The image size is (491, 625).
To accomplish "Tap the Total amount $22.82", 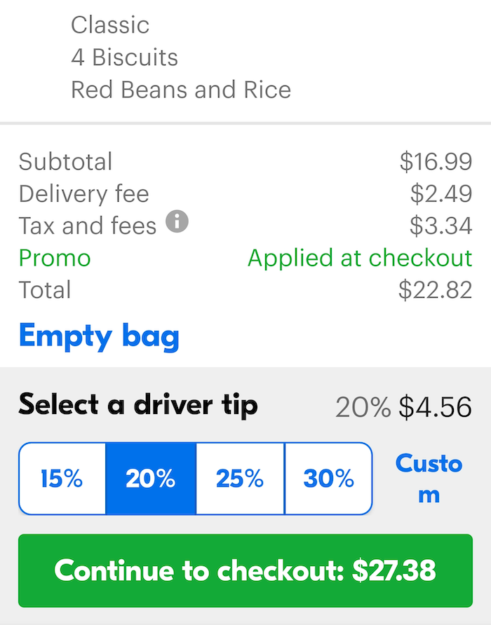I will point(436,290).
